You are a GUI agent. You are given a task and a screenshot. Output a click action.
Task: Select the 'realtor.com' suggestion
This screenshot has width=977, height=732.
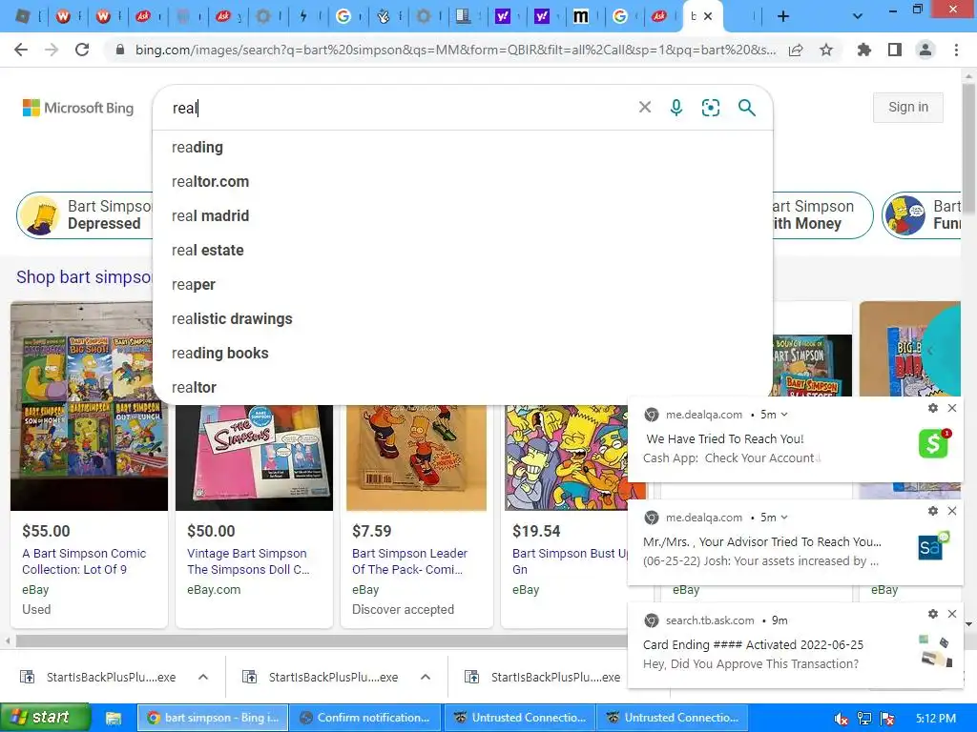[x=463, y=182]
